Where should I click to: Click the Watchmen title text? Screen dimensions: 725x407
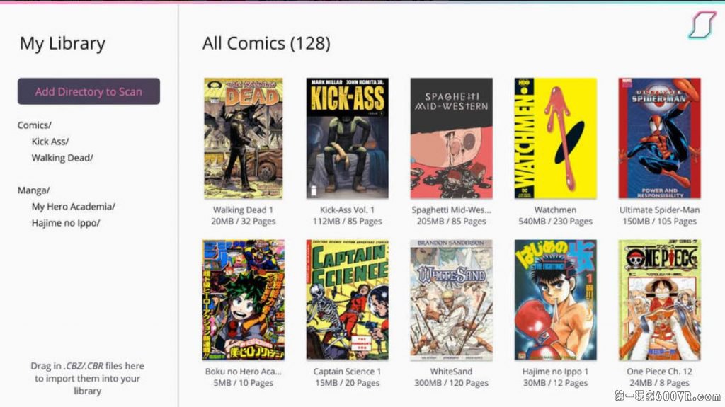coord(555,210)
